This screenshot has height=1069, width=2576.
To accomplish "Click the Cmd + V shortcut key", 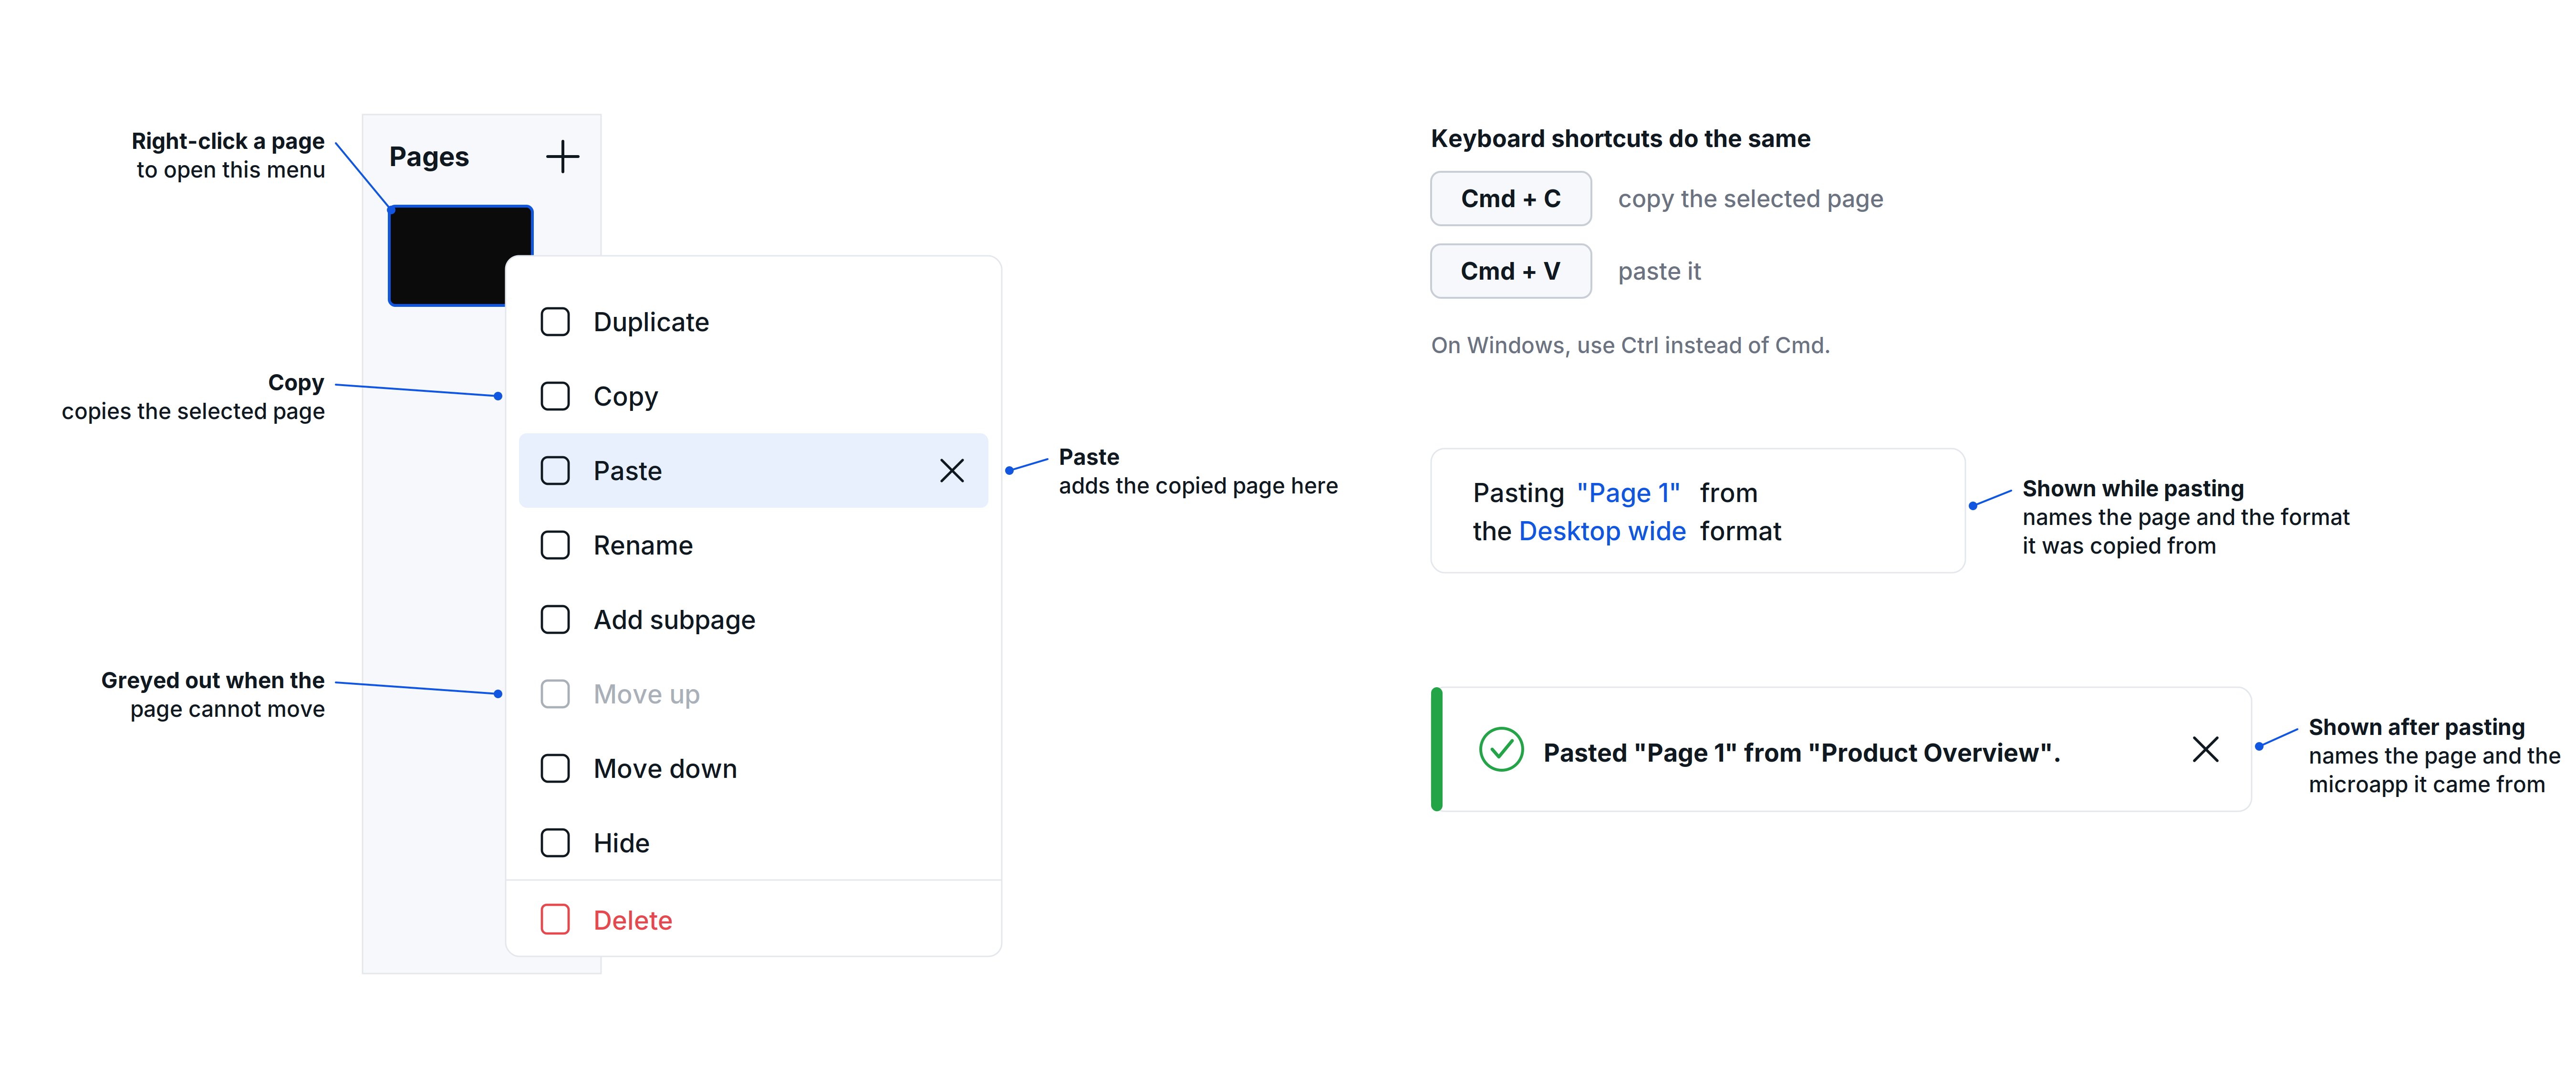I will coord(1510,271).
